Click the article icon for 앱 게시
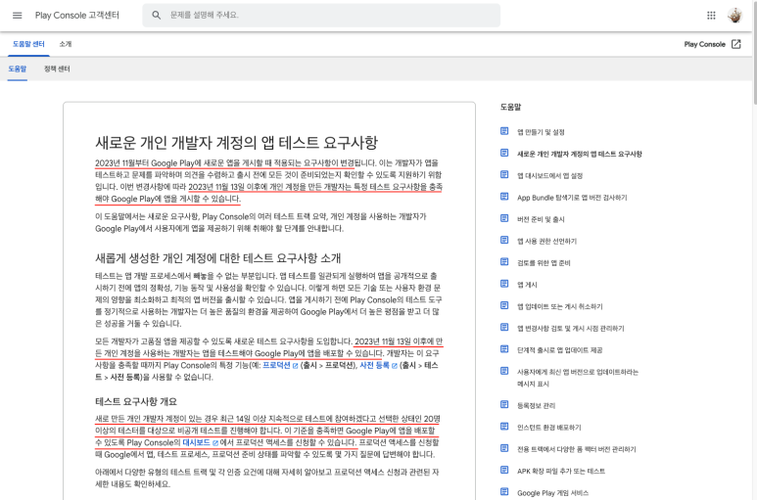Viewport: 757px width, 500px height. pyautogui.click(x=504, y=284)
